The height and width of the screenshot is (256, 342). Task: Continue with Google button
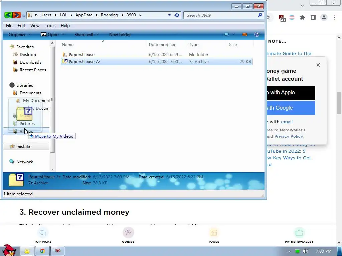pos(291,108)
